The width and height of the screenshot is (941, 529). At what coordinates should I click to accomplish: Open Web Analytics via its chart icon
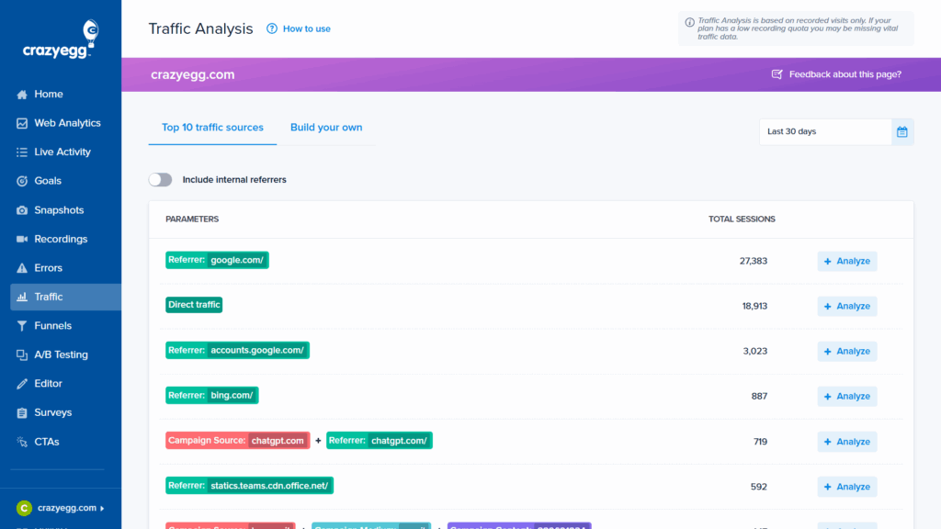click(22, 123)
